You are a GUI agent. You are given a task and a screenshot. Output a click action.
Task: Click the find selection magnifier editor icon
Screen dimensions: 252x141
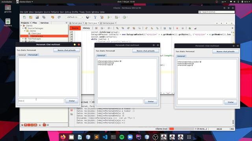(117, 28)
